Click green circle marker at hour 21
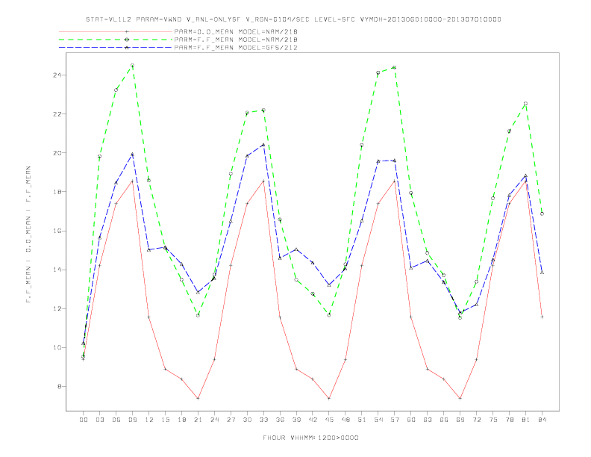Viewport: 591px width, 457px height. pos(198,315)
